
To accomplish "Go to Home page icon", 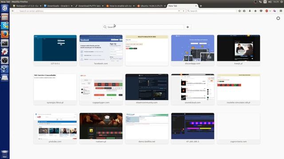I will tap(256, 11).
